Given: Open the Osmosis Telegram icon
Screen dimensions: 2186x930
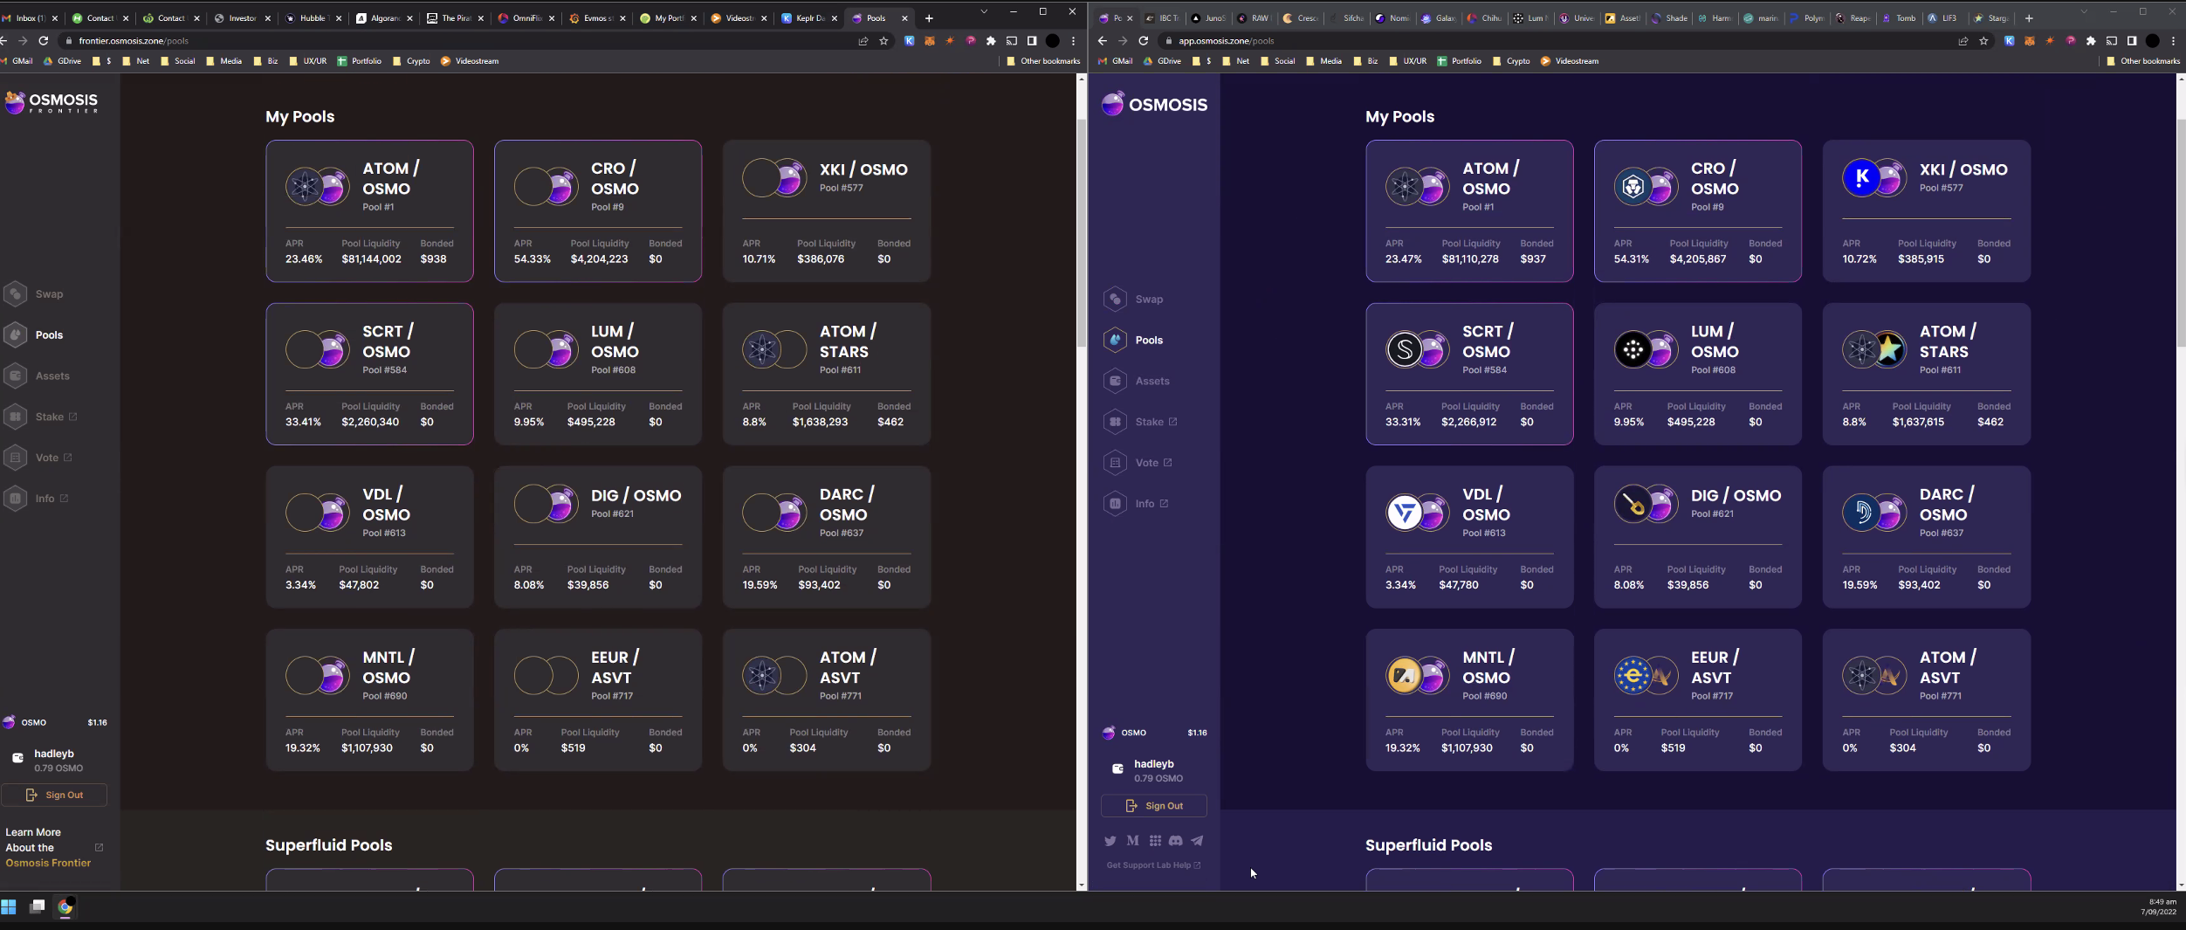Looking at the screenshot, I should [1197, 840].
